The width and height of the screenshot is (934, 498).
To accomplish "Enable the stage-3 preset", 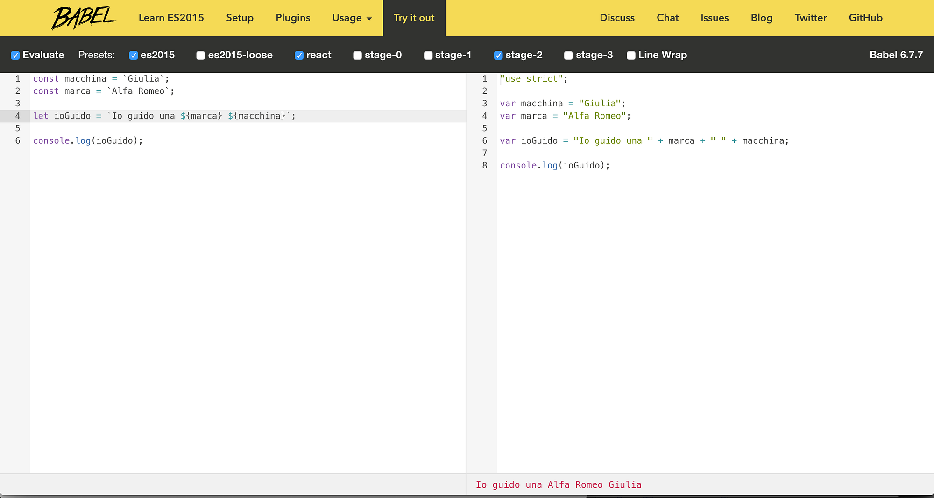I will click(568, 55).
